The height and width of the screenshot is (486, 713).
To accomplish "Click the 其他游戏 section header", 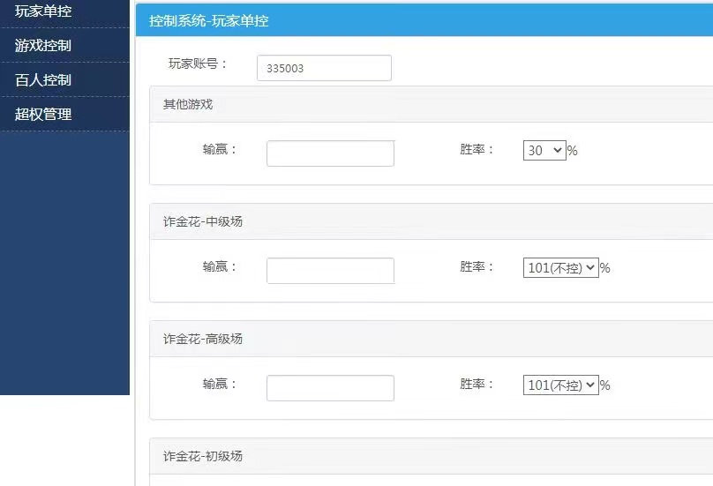I will coord(188,104).
